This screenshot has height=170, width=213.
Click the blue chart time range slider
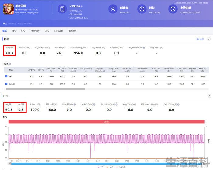tap(106, 164)
